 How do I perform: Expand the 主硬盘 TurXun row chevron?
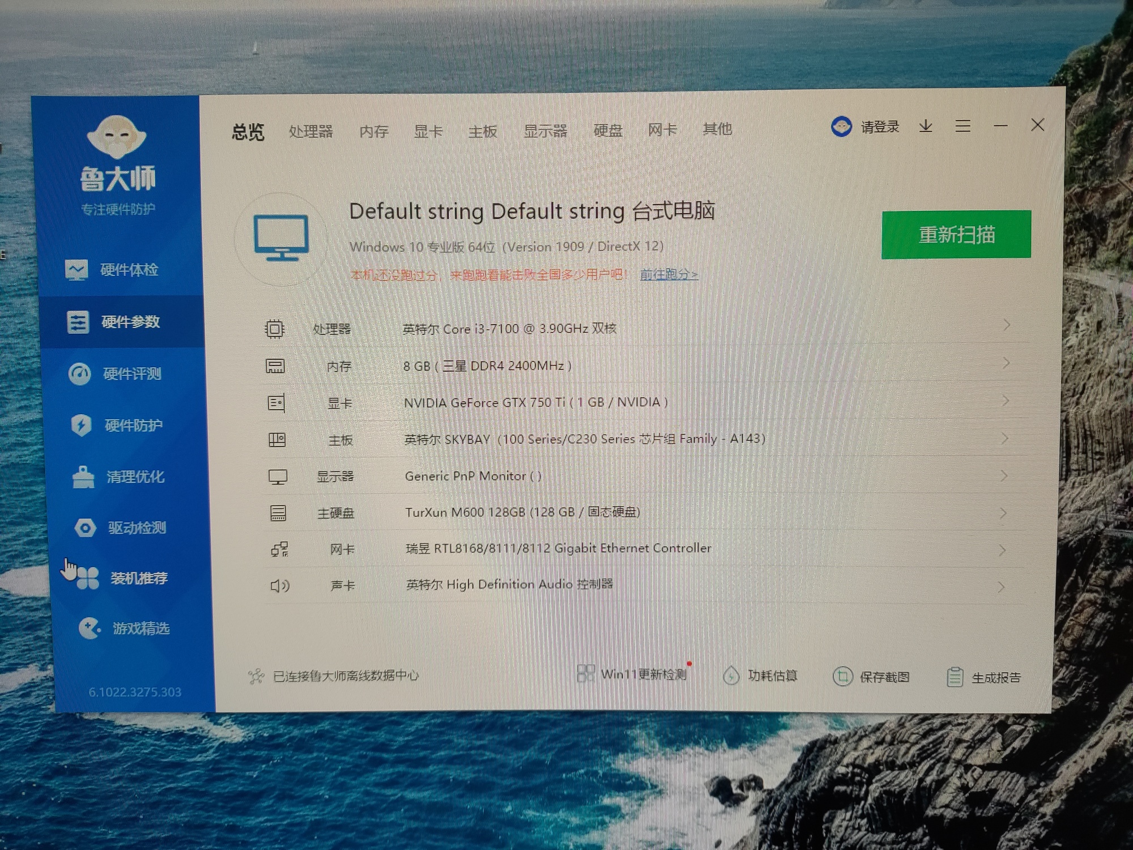(1003, 513)
